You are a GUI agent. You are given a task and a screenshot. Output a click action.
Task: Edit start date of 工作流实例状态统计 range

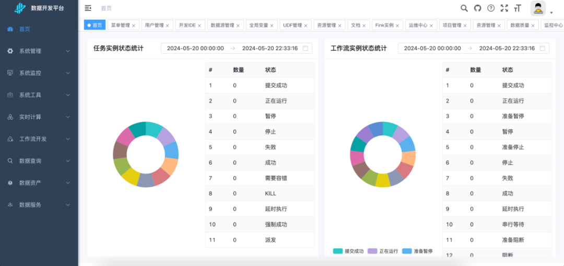coord(432,48)
